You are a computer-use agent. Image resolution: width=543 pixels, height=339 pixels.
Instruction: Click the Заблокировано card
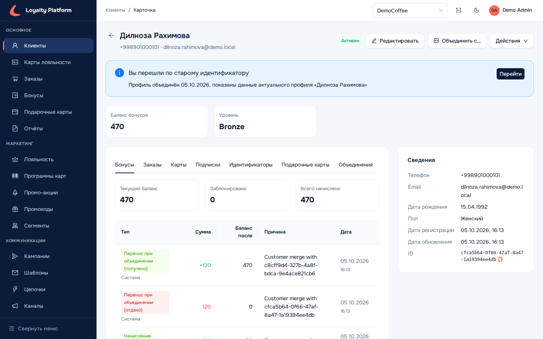[x=247, y=195]
